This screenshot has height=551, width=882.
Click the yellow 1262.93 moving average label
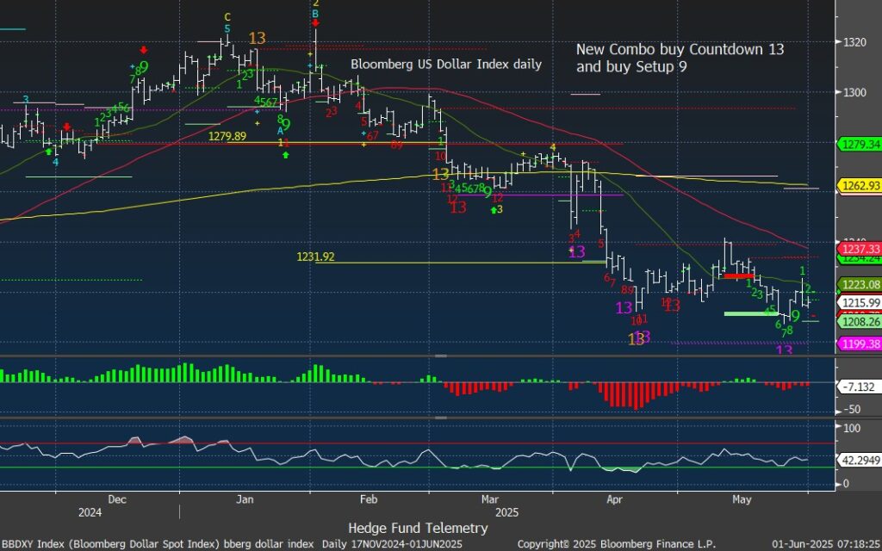(860, 185)
